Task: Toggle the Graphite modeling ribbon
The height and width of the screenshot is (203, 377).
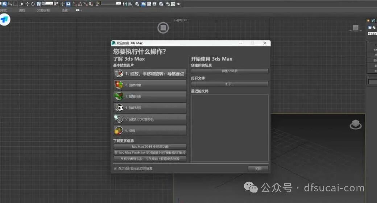Action: point(143,4)
